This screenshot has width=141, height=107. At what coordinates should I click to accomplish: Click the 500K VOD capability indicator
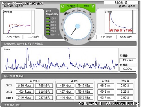coord(48,28)
